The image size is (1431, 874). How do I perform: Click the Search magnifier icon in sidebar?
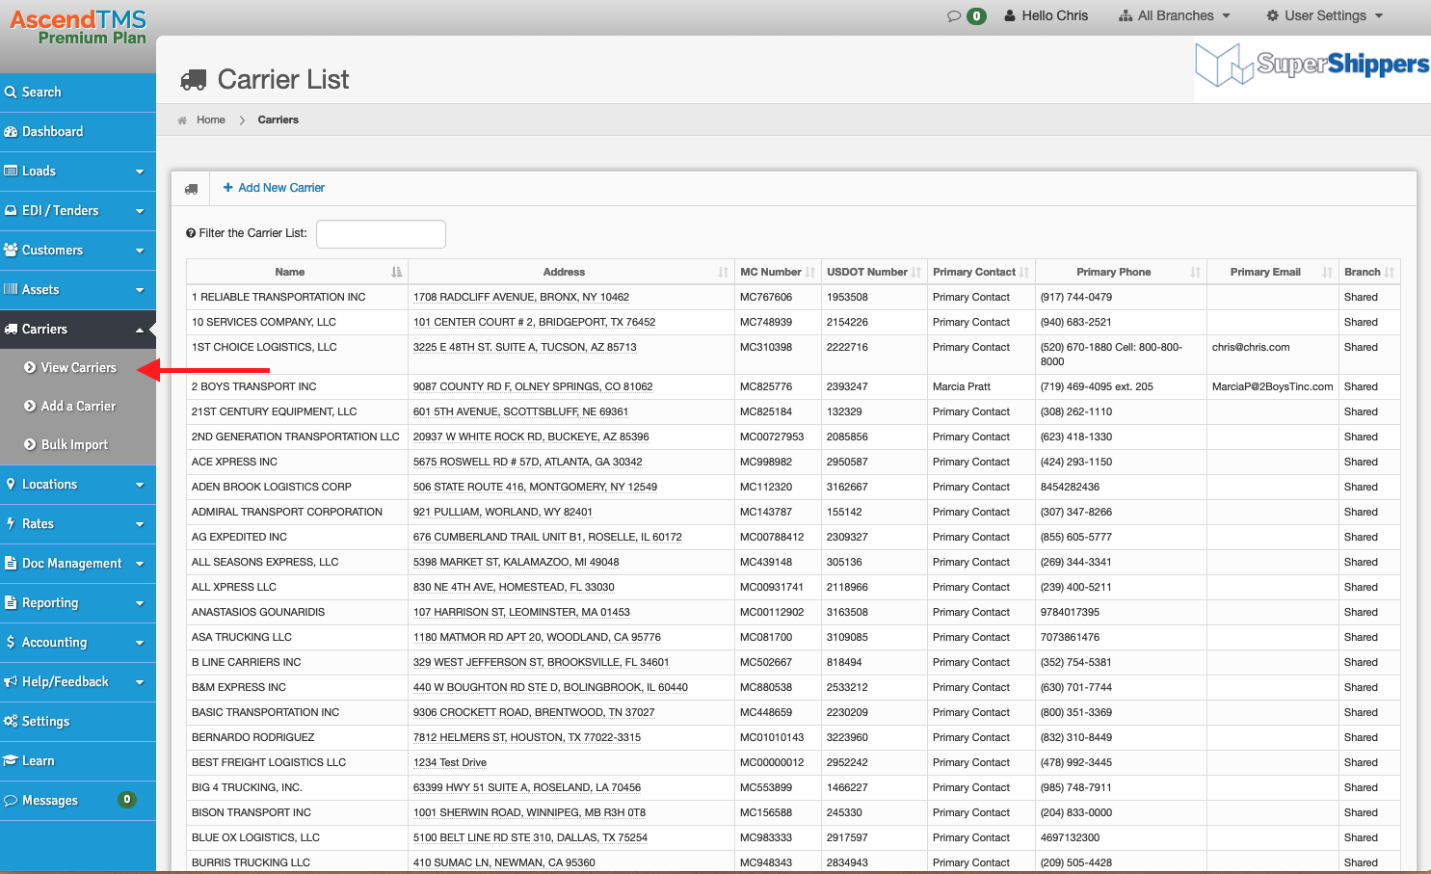point(11,93)
